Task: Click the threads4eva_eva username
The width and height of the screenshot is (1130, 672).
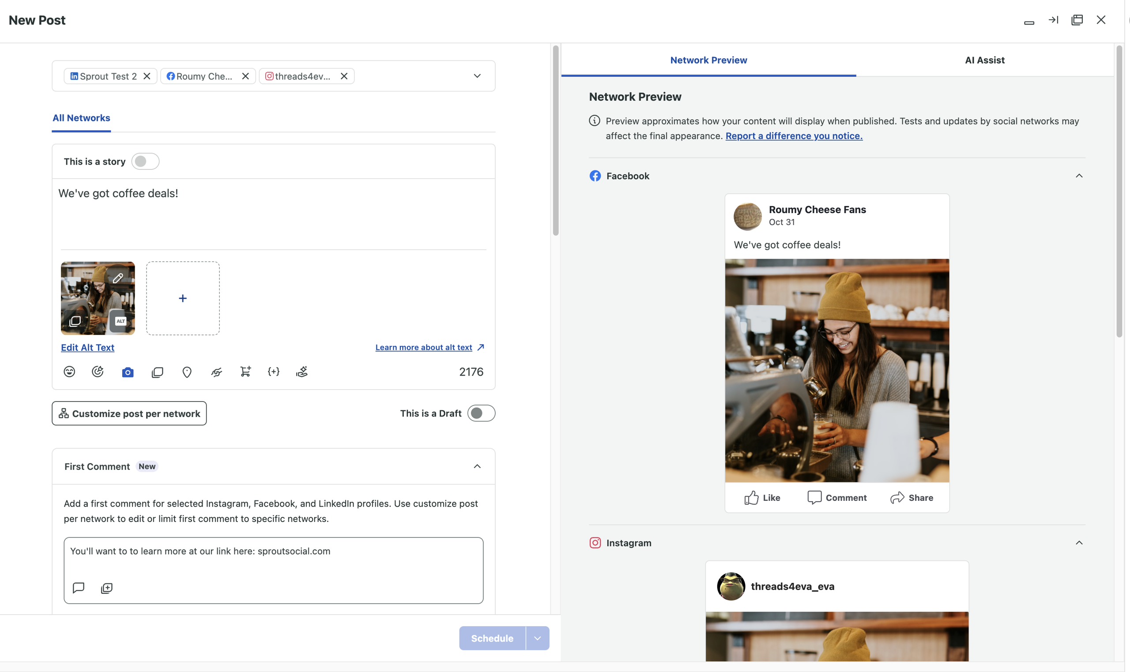Action: click(793, 586)
